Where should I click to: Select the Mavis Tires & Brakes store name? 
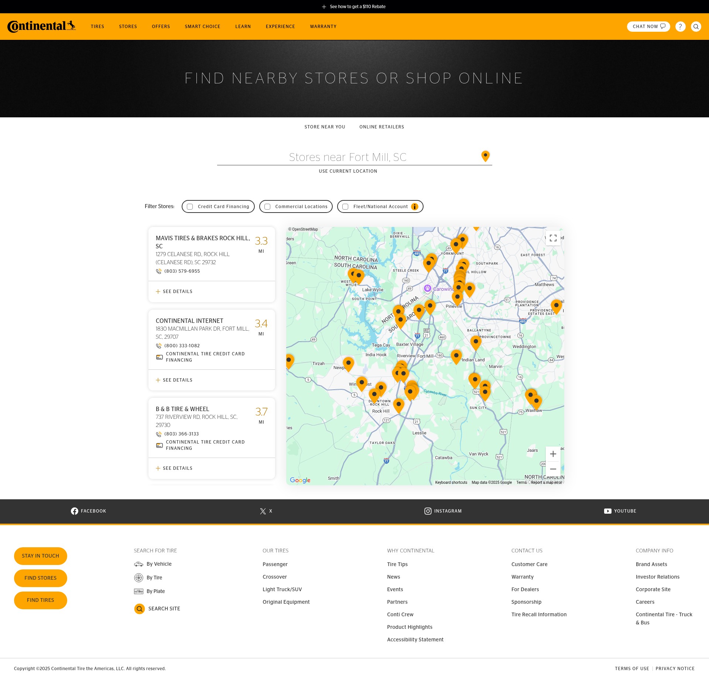click(203, 242)
